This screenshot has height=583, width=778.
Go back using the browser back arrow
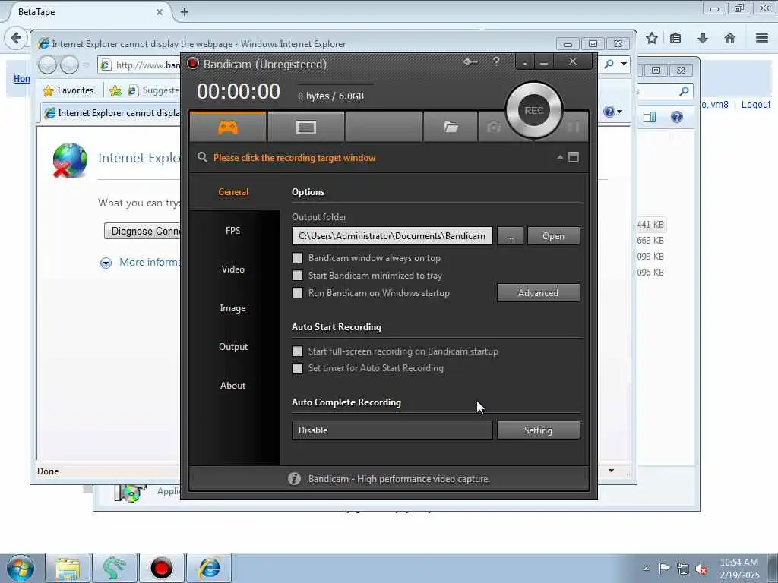click(16, 38)
